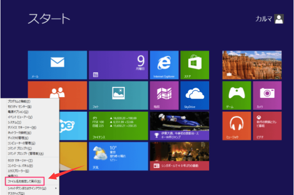Open the Weather (天気) tile
The image size is (294, 195).
tap(119, 156)
